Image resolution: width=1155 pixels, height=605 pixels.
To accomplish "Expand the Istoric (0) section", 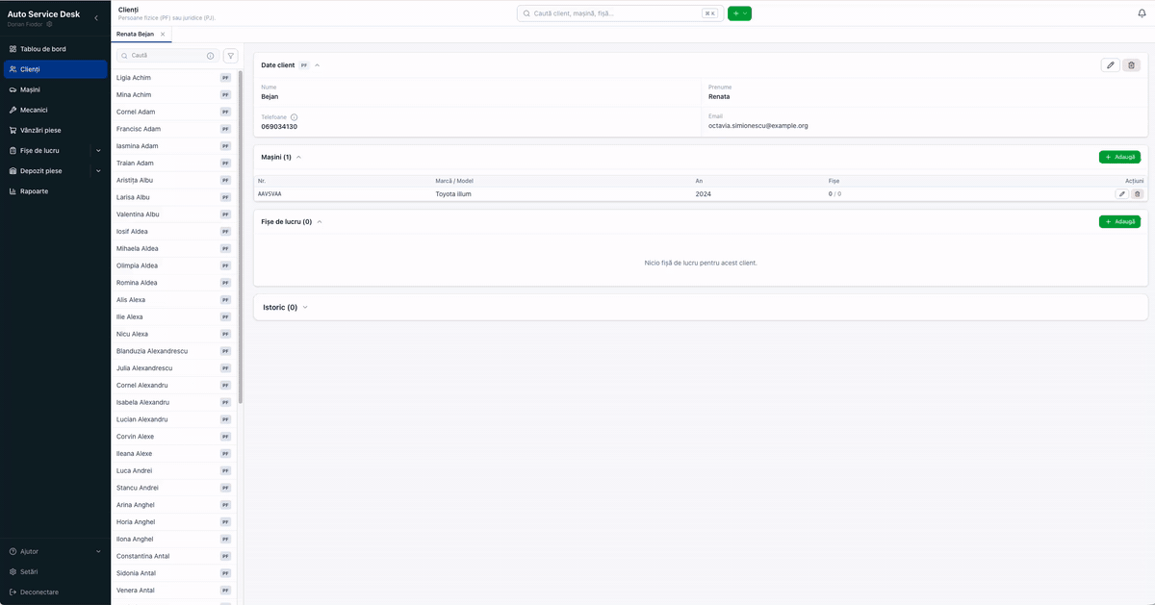I will pos(305,308).
